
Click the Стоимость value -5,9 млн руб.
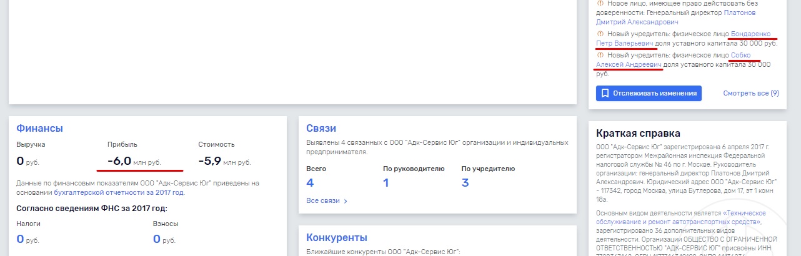[224, 161]
